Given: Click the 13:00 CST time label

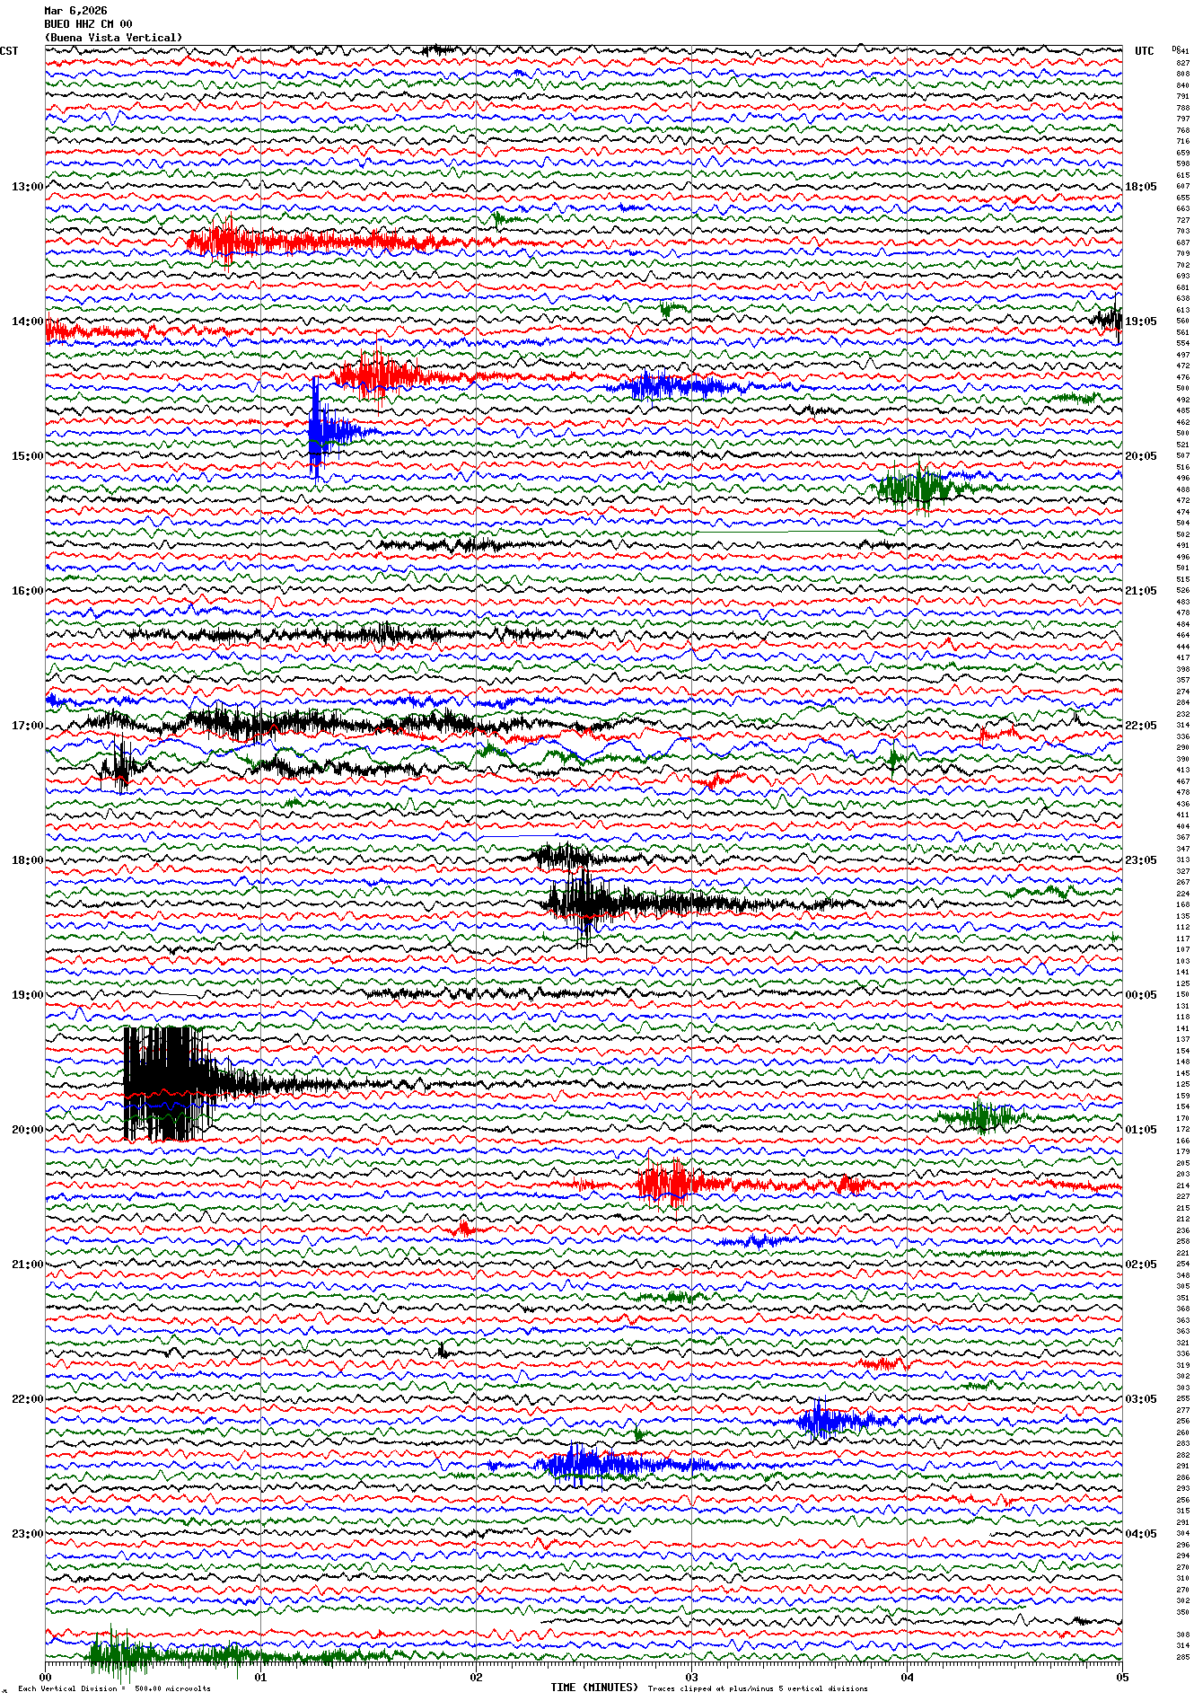Looking at the screenshot, I should (27, 187).
